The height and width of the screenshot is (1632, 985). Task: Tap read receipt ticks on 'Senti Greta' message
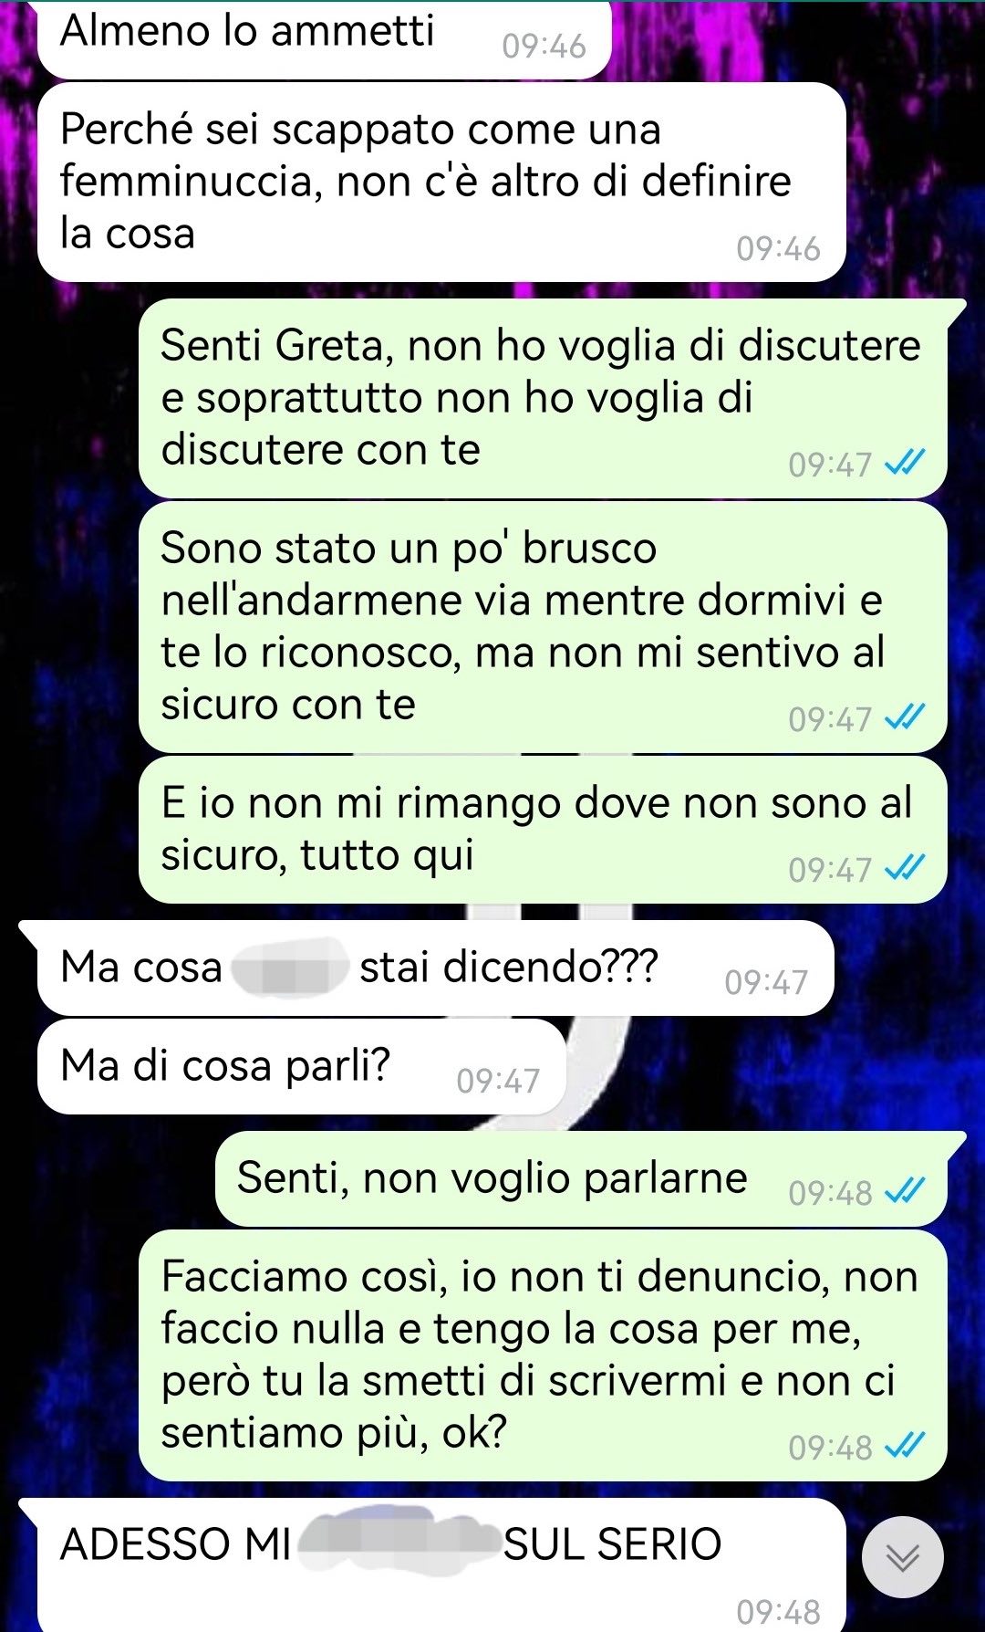pyautogui.click(x=905, y=464)
